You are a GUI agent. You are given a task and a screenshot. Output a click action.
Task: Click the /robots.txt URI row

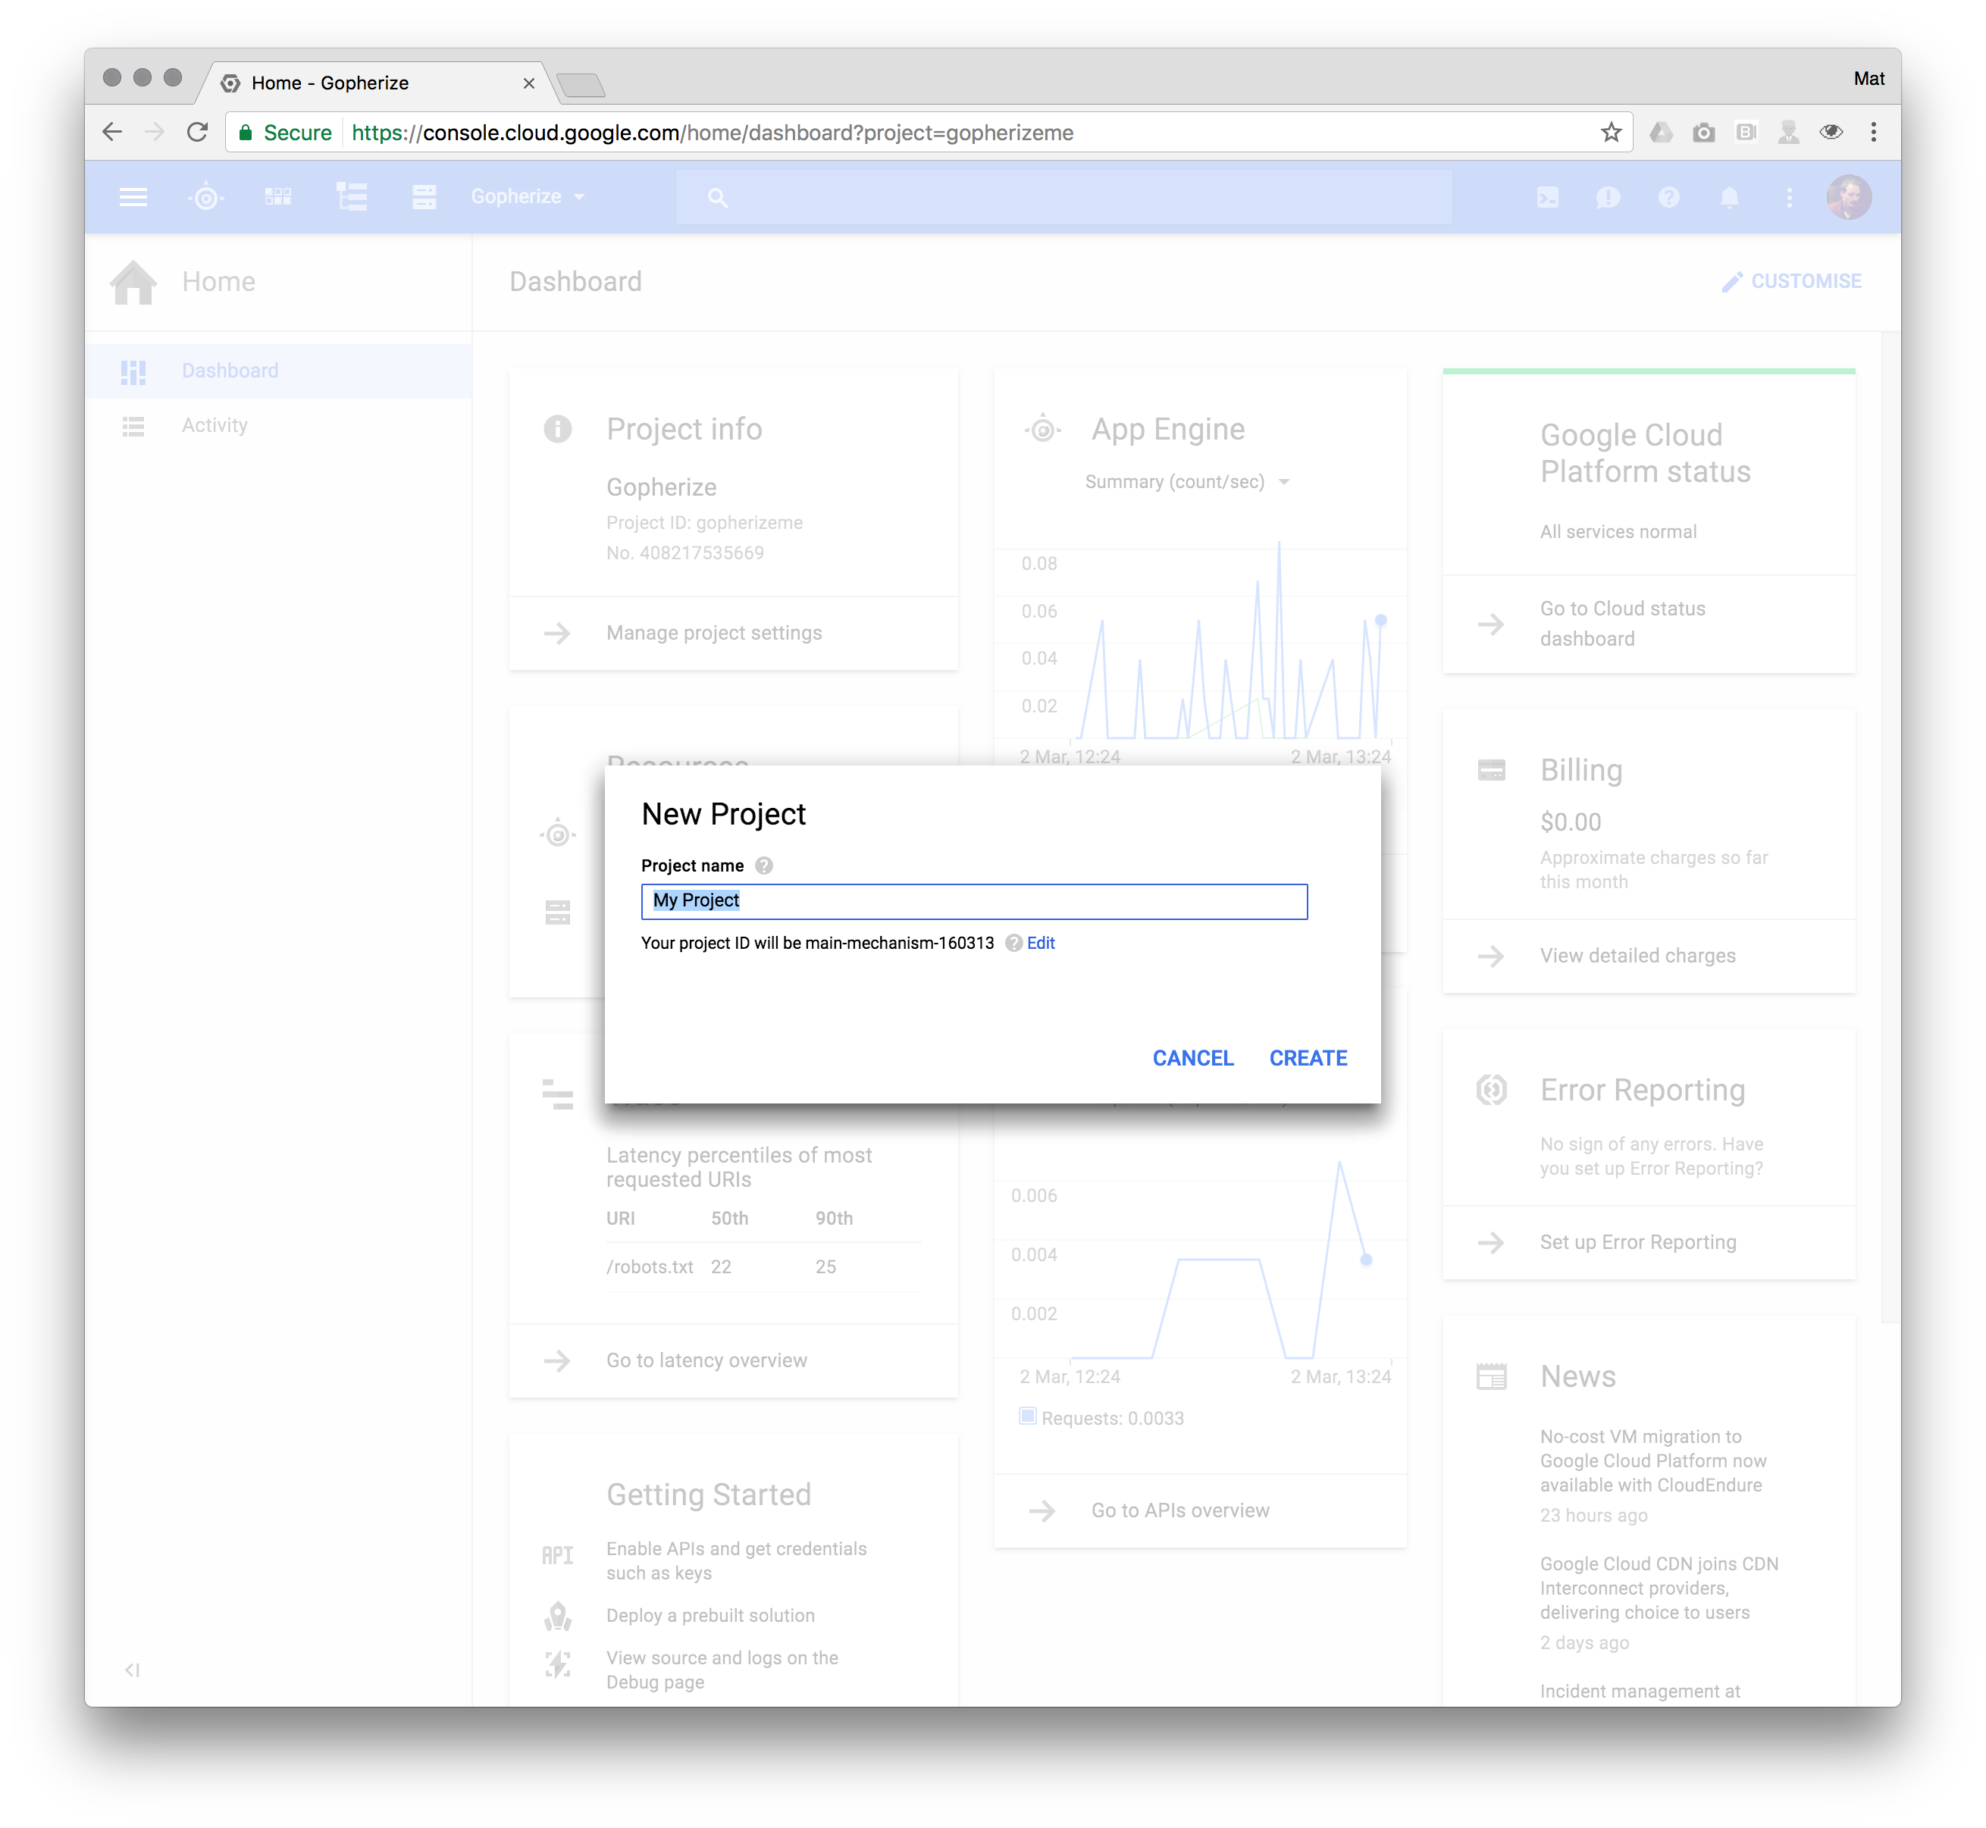tap(764, 1267)
